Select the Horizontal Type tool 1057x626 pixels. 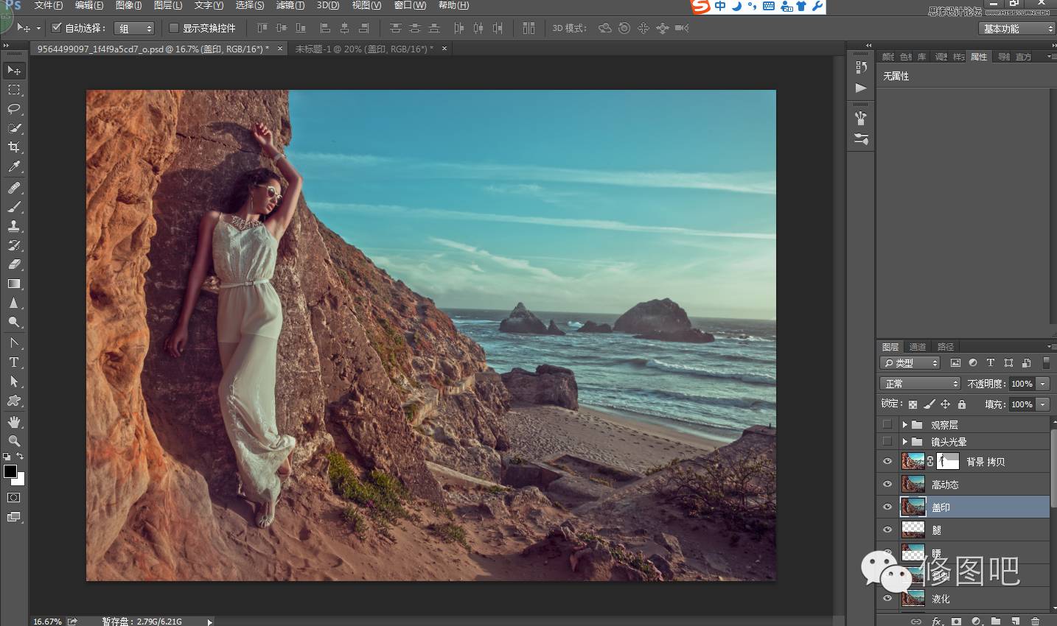click(14, 362)
